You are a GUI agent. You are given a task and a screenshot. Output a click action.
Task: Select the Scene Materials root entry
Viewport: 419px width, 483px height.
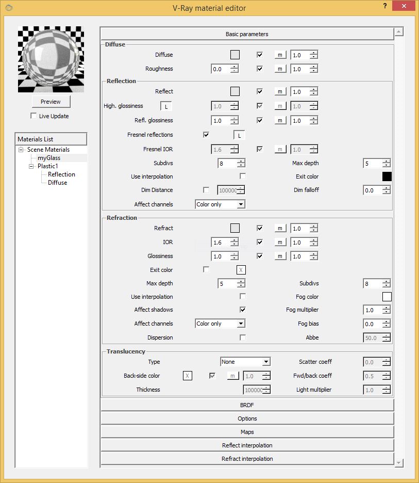(48, 150)
